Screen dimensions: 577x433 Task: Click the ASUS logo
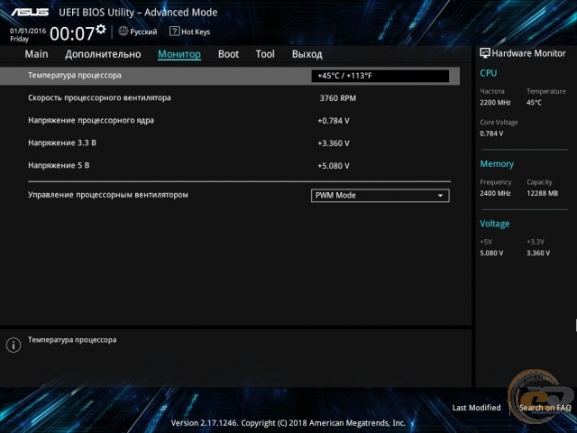tap(30, 13)
